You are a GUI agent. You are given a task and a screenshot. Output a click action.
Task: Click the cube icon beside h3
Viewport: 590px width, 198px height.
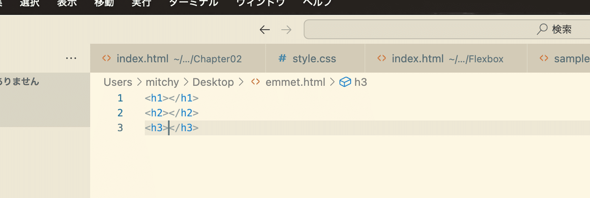[345, 82]
